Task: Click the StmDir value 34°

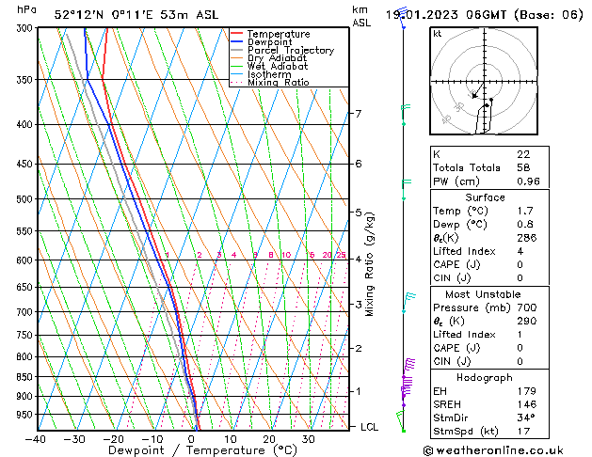Action: point(526,418)
